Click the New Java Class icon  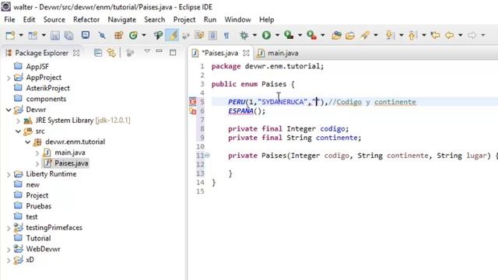pos(133,35)
